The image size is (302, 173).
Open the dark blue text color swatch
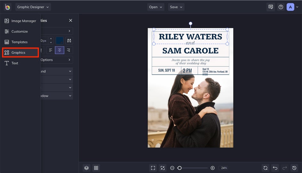60,41
